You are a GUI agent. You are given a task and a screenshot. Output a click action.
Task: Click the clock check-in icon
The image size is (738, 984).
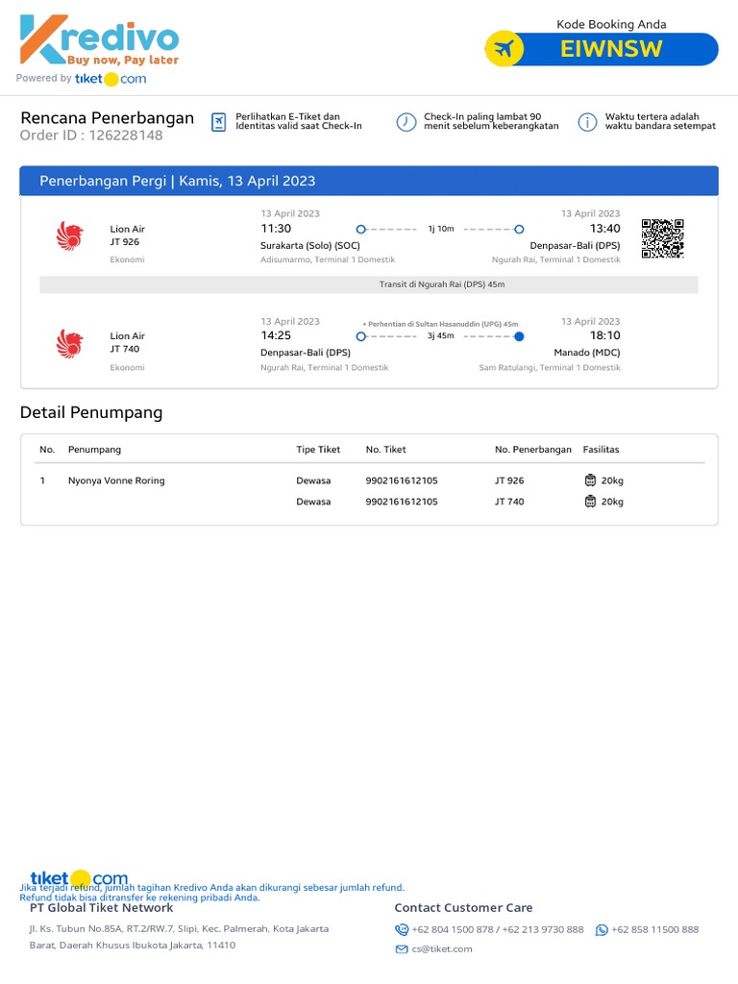(x=406, y=122)
